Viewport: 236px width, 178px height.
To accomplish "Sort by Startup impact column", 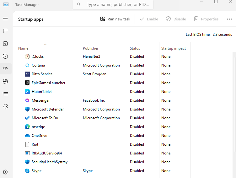I will [x=173, y=48].
